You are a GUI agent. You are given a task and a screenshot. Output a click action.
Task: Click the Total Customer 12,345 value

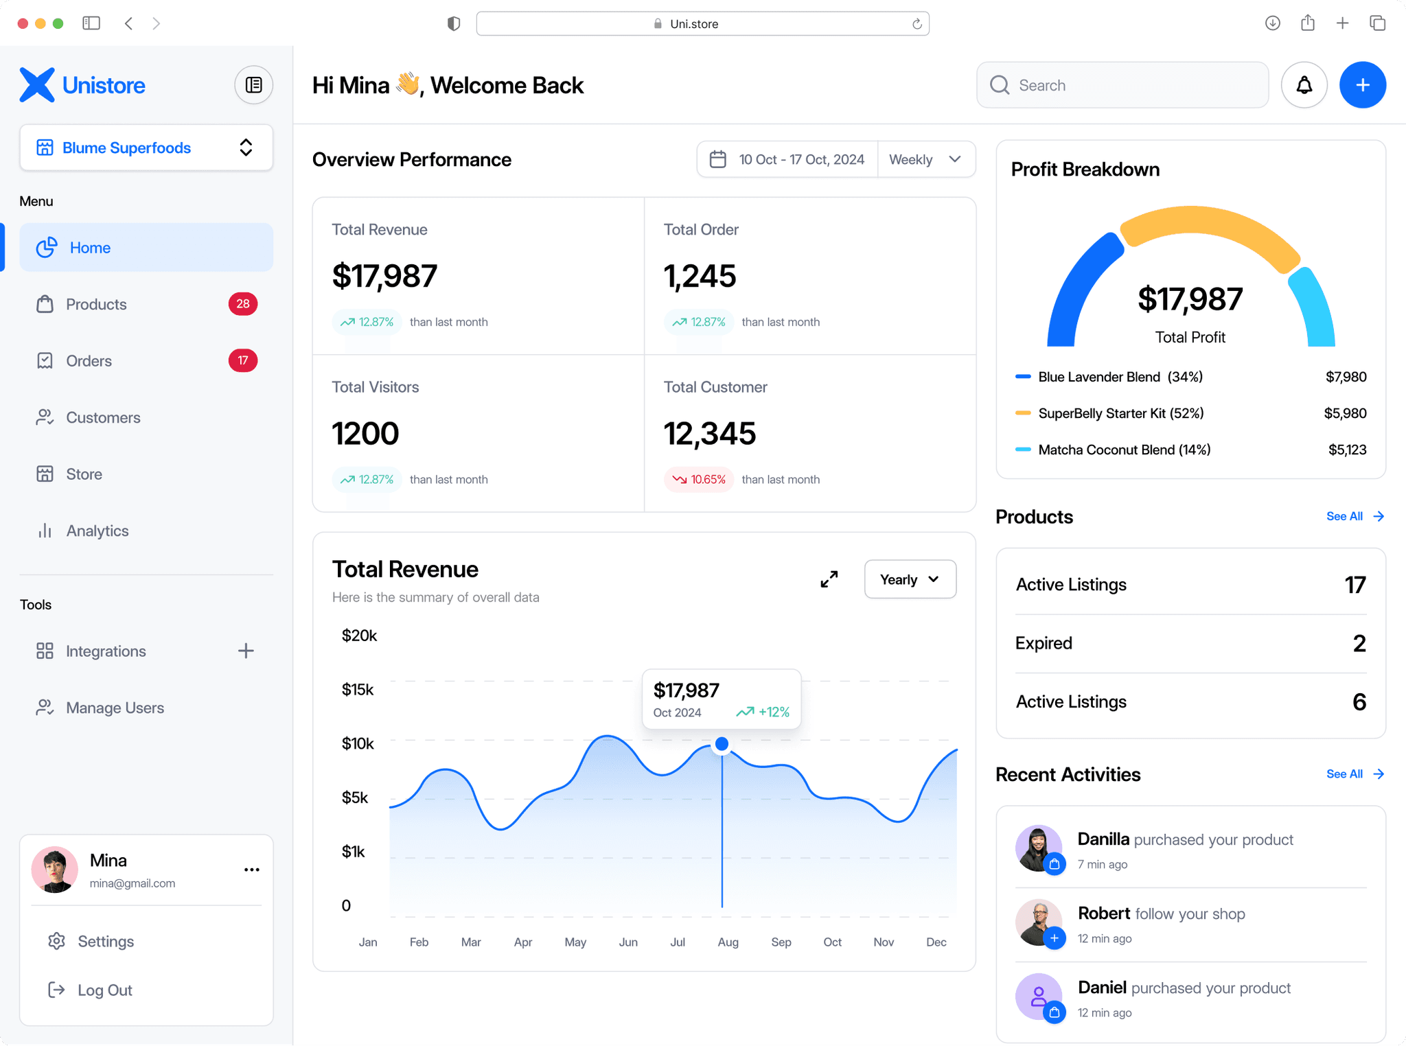[710, 433]
